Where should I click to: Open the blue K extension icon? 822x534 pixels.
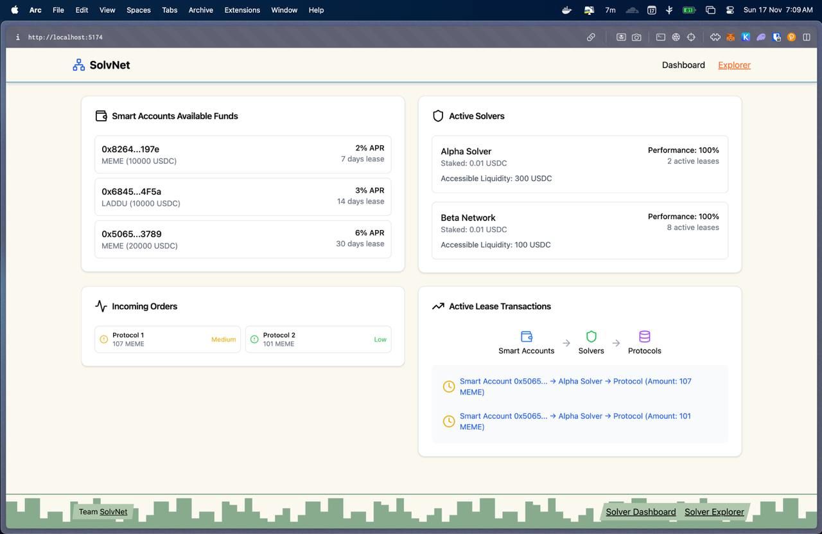(x=746, y=37)
